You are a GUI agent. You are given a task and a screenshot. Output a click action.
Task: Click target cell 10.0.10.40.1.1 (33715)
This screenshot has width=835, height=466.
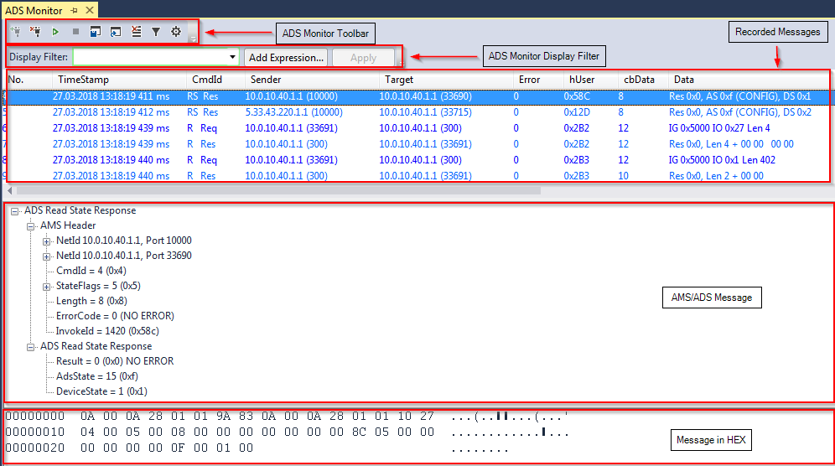pos(426,112)
